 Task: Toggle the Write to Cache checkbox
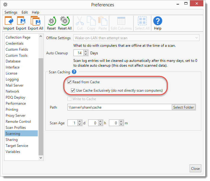69,99
